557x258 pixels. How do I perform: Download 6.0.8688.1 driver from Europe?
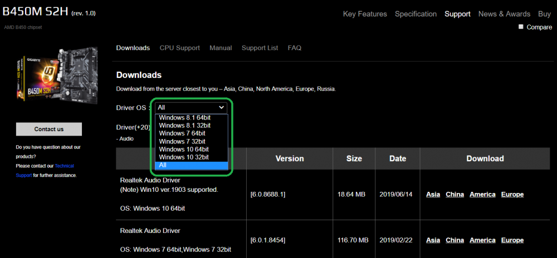pos(512,195)
